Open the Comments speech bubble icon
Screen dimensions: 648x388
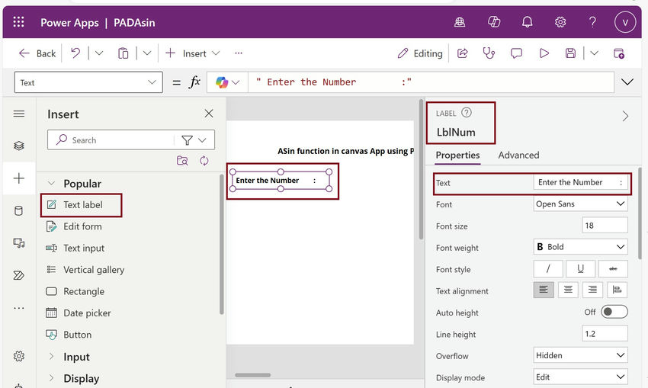pyautogui.click(x=516, y=53)
